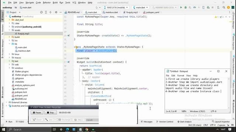Open the device selector WAS LX1A dropdown
The height and width of the screenshot is (132, 236).
point(116,7)
